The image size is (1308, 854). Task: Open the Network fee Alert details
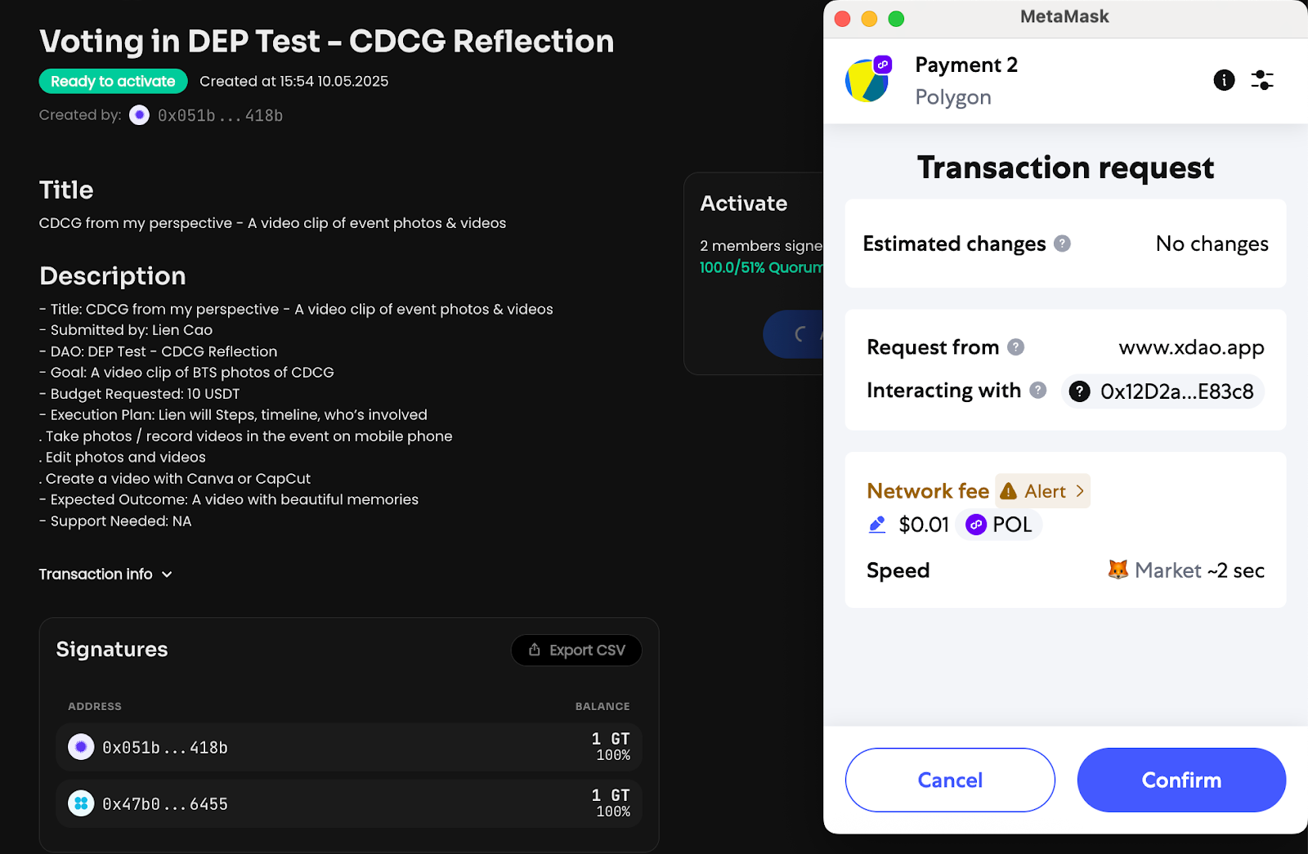point(1043,491)
